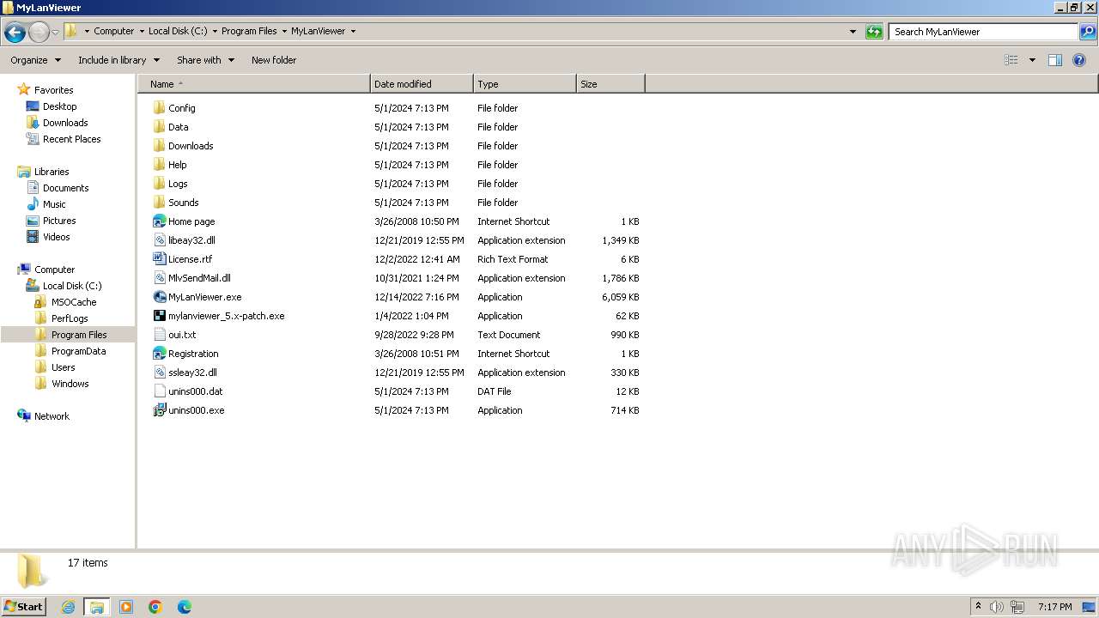Image resolution: width=1099 pixels, height=618 pixels.
Task: Open Windows Media Player from the taskbar
Action: pos(126,607)
